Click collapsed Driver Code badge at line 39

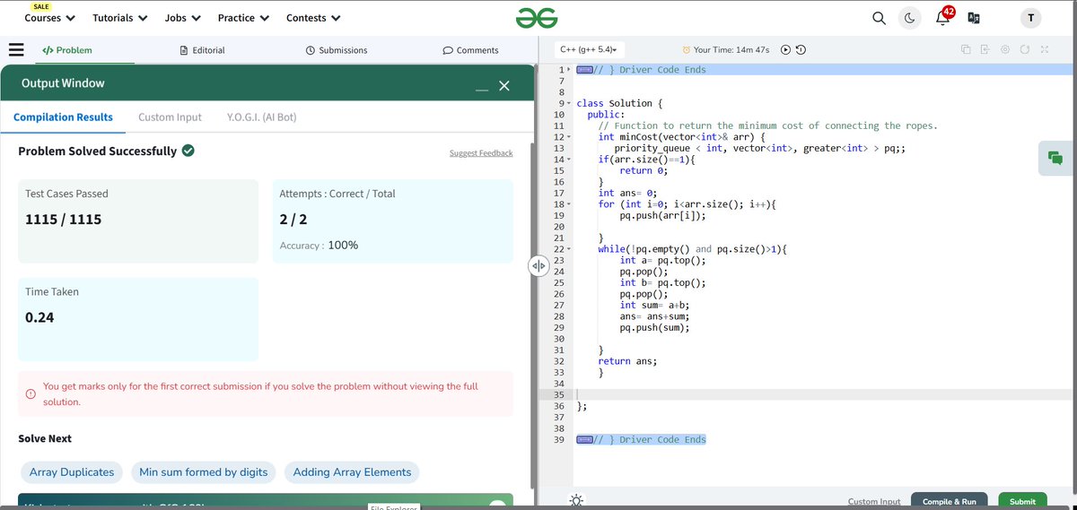[x=583, y=439]
